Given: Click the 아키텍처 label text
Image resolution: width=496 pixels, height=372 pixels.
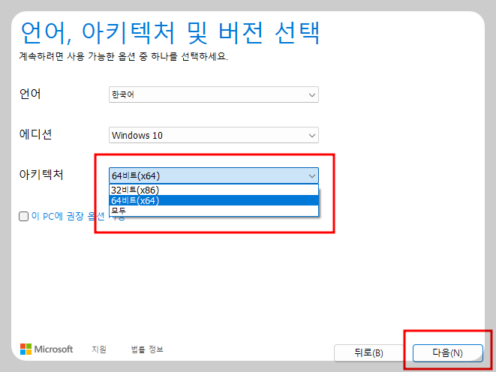Looking at the screenshot, I should (x=41, y=175).
